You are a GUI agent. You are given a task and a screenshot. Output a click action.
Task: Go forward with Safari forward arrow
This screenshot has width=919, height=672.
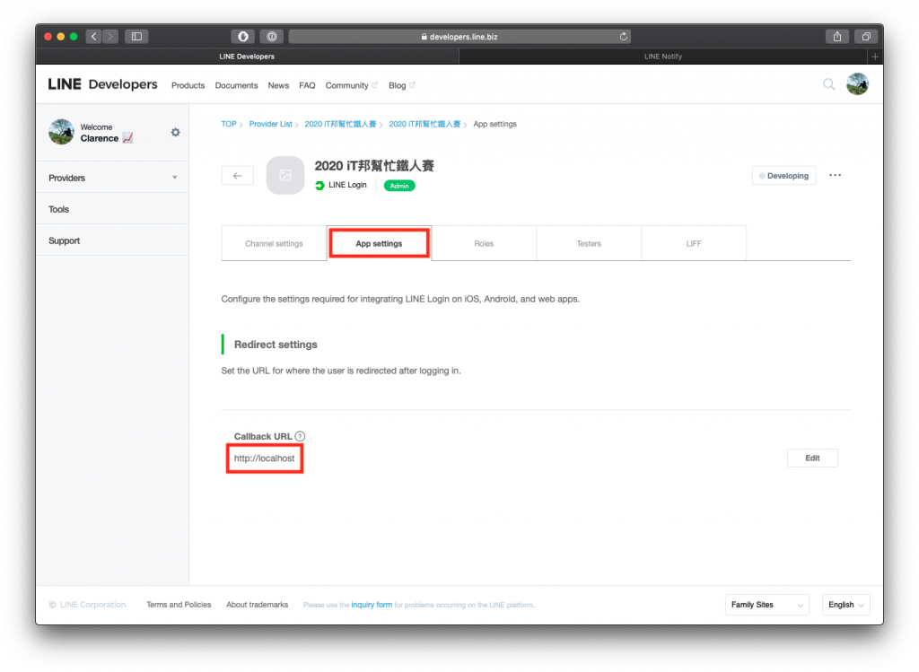pos(110,36)
